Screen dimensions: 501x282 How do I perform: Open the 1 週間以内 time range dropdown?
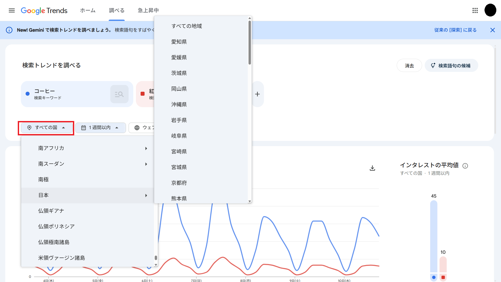click(x=101, y=128)
